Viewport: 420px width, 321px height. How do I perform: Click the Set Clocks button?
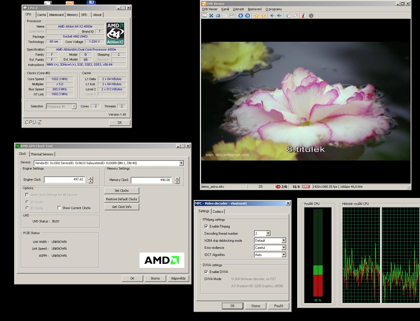coord(122,191)
